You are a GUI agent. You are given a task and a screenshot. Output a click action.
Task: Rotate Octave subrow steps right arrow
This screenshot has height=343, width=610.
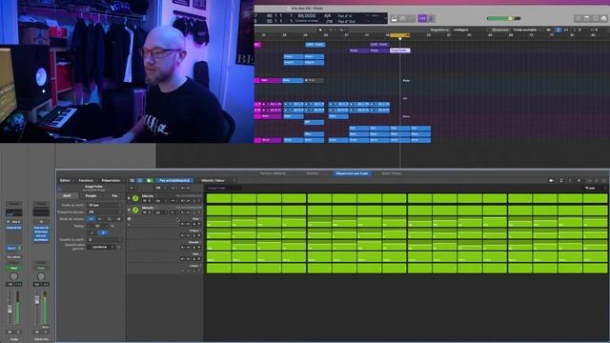pyautogui.click(x=188, y=235)
